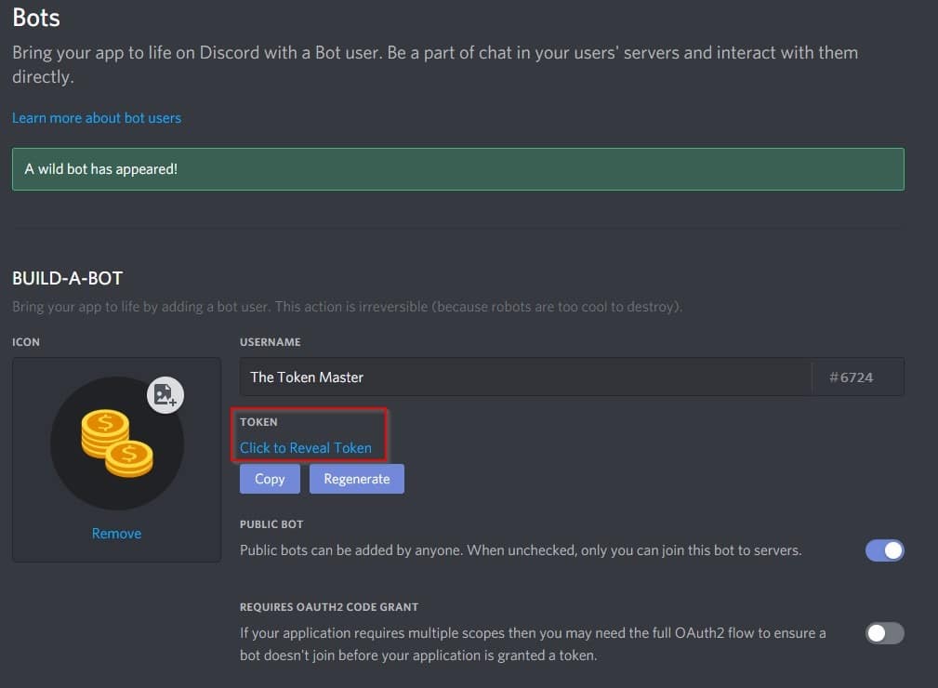Select the Bots page title

click(36, 18)
